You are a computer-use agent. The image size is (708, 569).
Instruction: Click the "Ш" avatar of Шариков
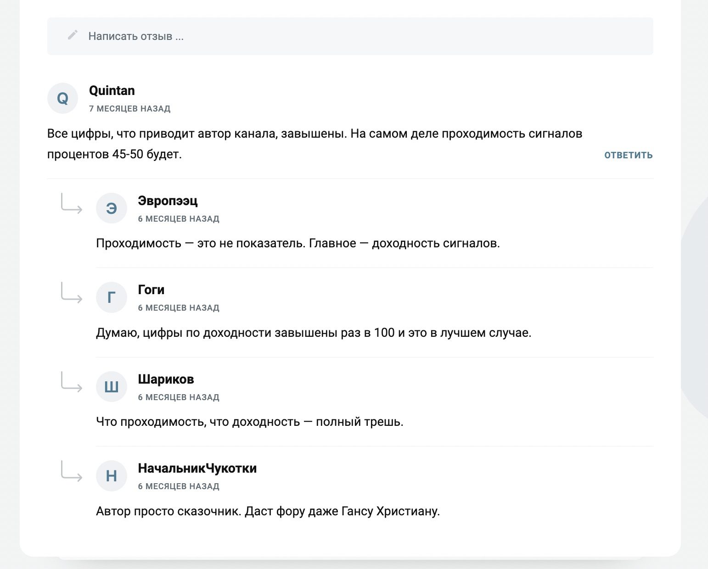pos(111,387)
